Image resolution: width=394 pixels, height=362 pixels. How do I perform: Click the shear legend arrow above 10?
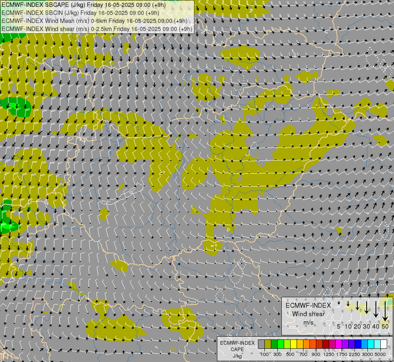[x=348, y=304]
